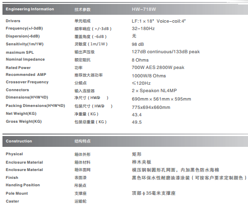The width and height of the screenshot is (248, 206).
Task: Click the Net Weight 43.4 value
Action: pos(137,115)
